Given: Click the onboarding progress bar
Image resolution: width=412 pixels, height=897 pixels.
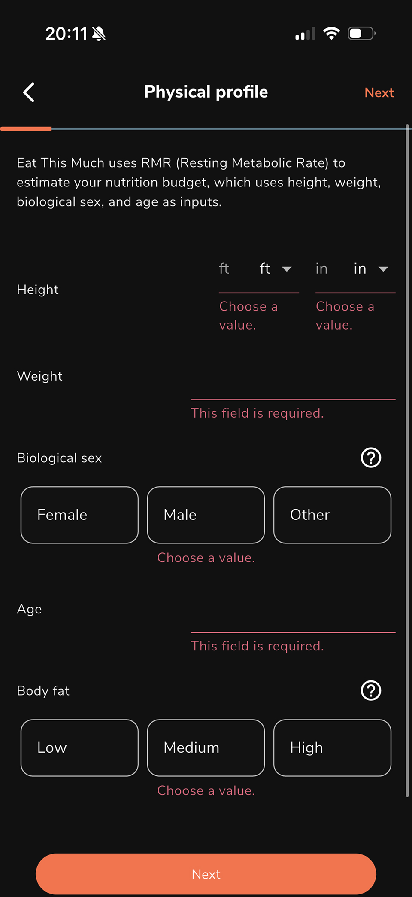Looking at the screenshot, I should (x=206, y=128).
